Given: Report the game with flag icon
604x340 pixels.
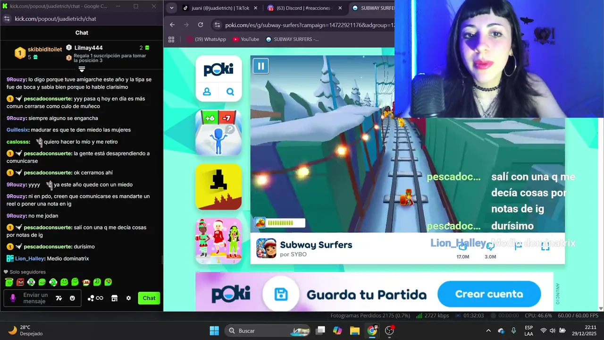Looking at the screenshot, I should [518, 246].
